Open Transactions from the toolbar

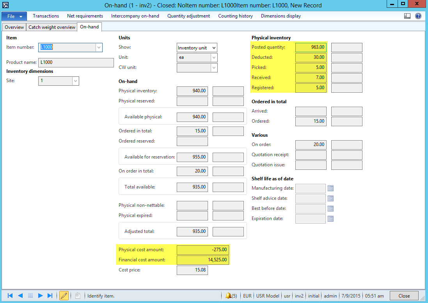pos(46,16)
